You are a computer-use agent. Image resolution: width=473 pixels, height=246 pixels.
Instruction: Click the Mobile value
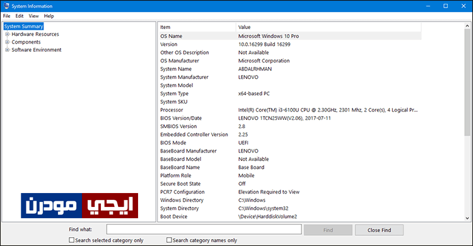click(246, 175)
